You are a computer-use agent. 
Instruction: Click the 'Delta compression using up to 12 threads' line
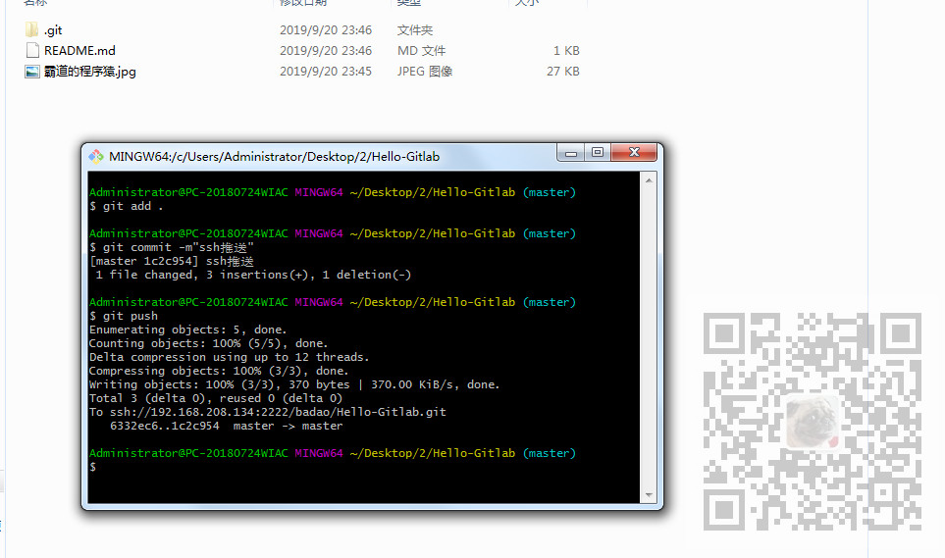tap(229, 357)
